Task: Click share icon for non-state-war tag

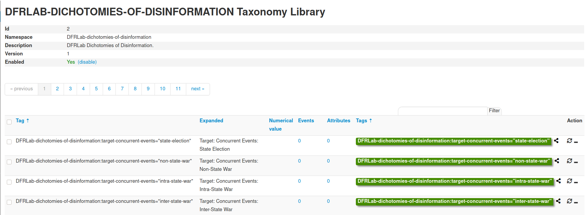Action: [x=557, y=161]
